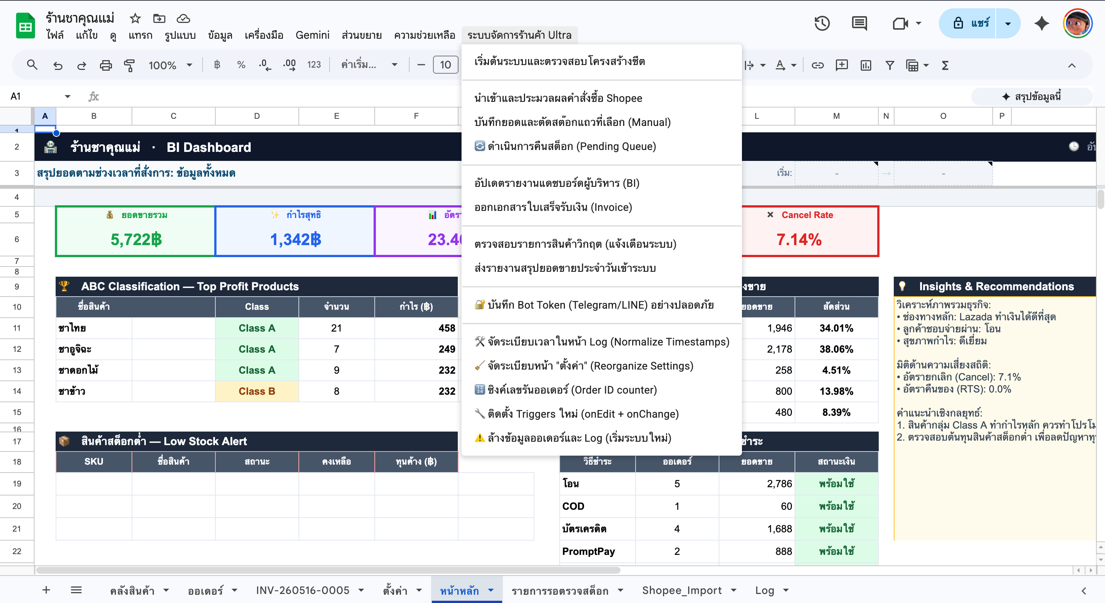Choose ดำเนินการคืนสต็อก (Pending Queue)
This screenshot has height=603, width=1105.
[601, 146]
